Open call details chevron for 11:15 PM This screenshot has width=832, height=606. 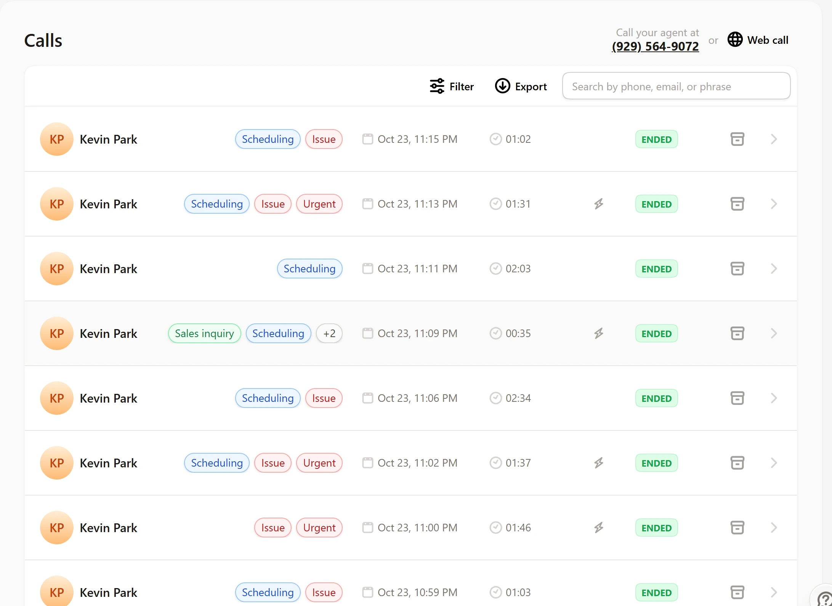[x=774, y=139]
